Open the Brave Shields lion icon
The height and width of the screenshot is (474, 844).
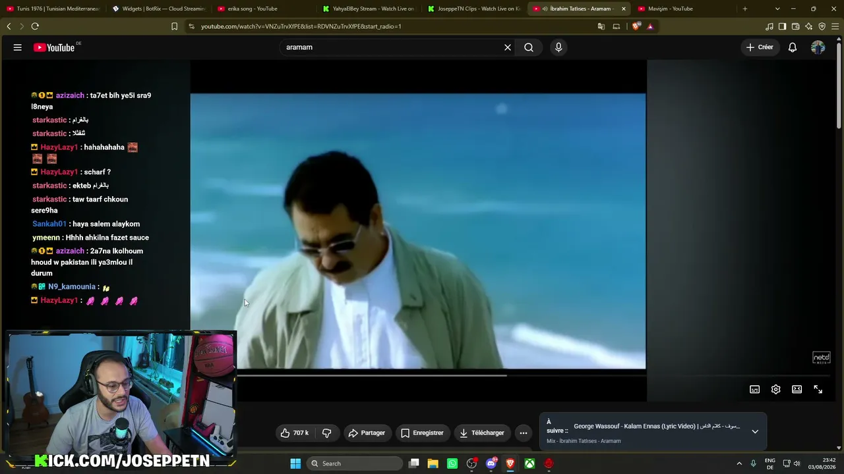[636, 26]
